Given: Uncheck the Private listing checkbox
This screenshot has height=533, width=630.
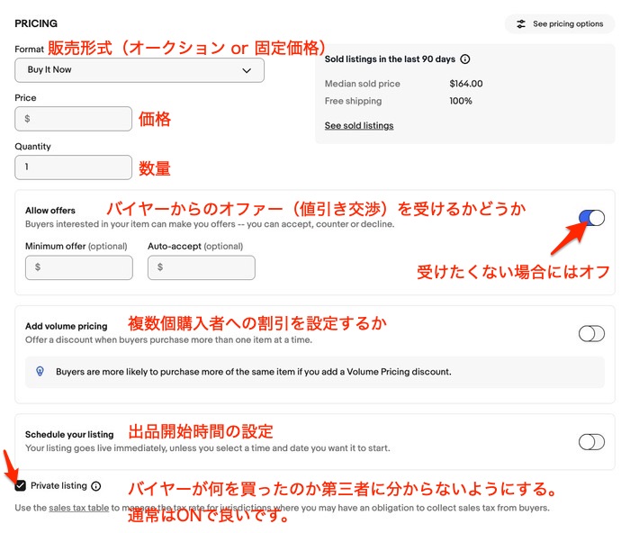Looking at the screenshot, I should (21, 486).
